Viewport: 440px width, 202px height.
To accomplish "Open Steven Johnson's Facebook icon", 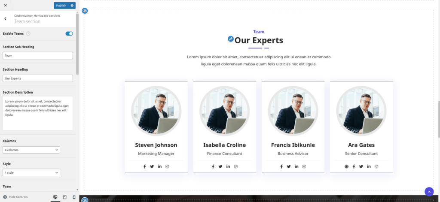I will pos(145,166).
